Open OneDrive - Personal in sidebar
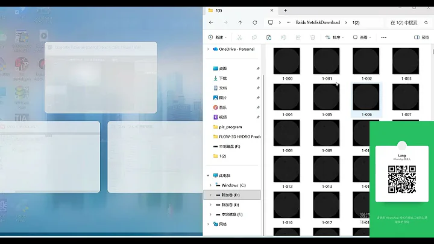Image resolution: width=434 pixels, height=244 pixels. tap(234, 49)
